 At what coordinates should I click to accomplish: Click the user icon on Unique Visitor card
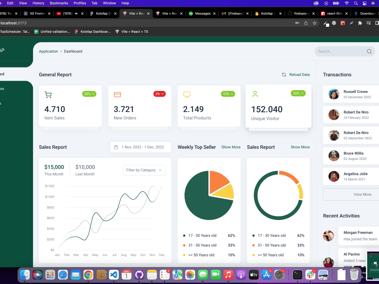coord(255,94)
